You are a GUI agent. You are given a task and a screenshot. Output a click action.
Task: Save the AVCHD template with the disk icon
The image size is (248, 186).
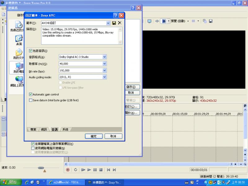click(x=114, y=23)
